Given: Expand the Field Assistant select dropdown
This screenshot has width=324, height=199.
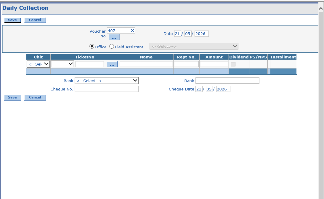Looking at the screenshot, I should coord(194,46).
